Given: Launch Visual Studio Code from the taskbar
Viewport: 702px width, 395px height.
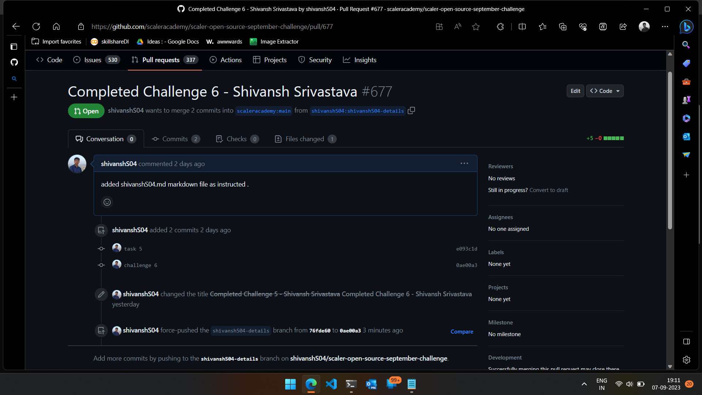Looking at the screenshot, I should point(331,384).
